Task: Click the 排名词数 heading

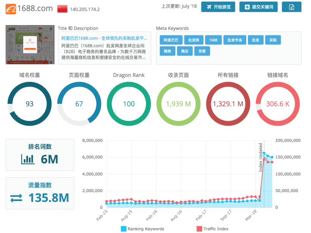Action: tap(40, 147)
